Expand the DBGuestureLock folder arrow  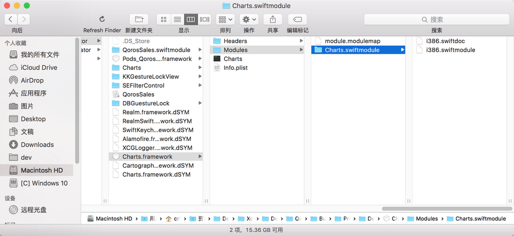coord(200,103)
